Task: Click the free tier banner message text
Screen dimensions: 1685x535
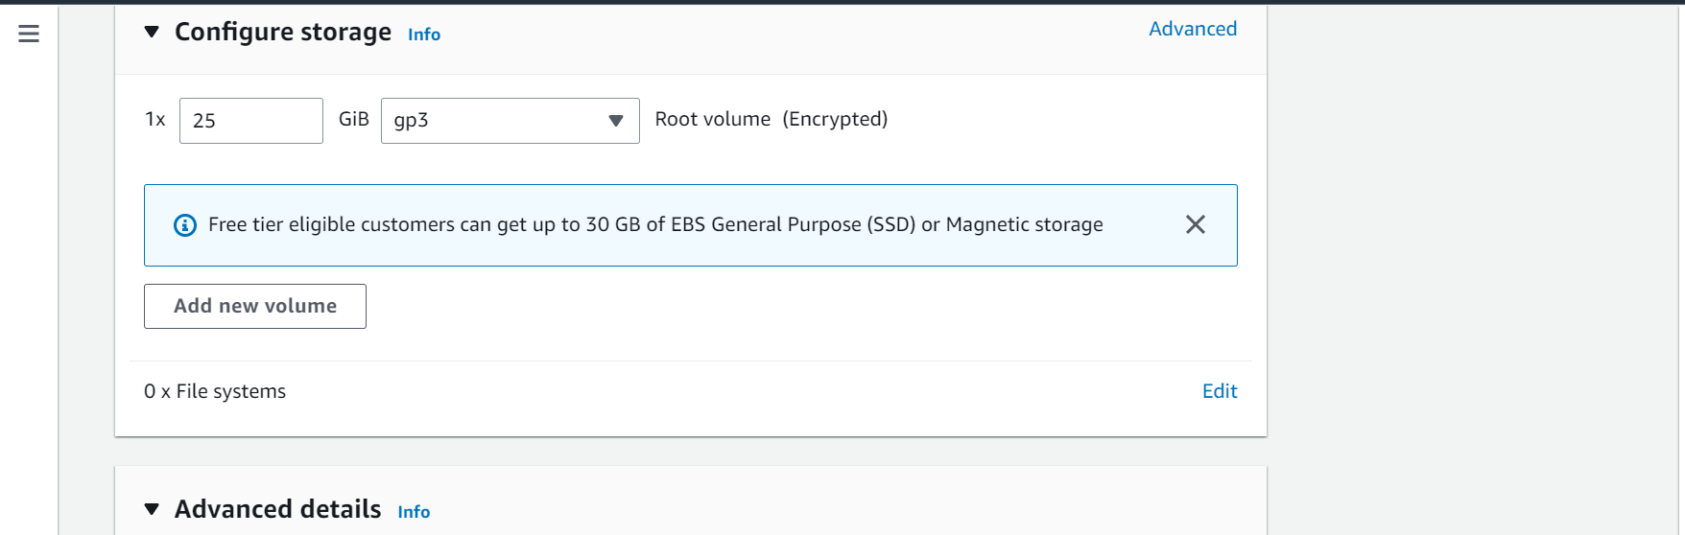Action: 655,224
